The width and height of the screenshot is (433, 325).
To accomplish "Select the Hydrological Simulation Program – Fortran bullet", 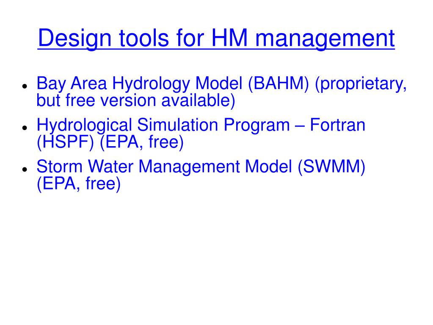I will tap(201, 133).
